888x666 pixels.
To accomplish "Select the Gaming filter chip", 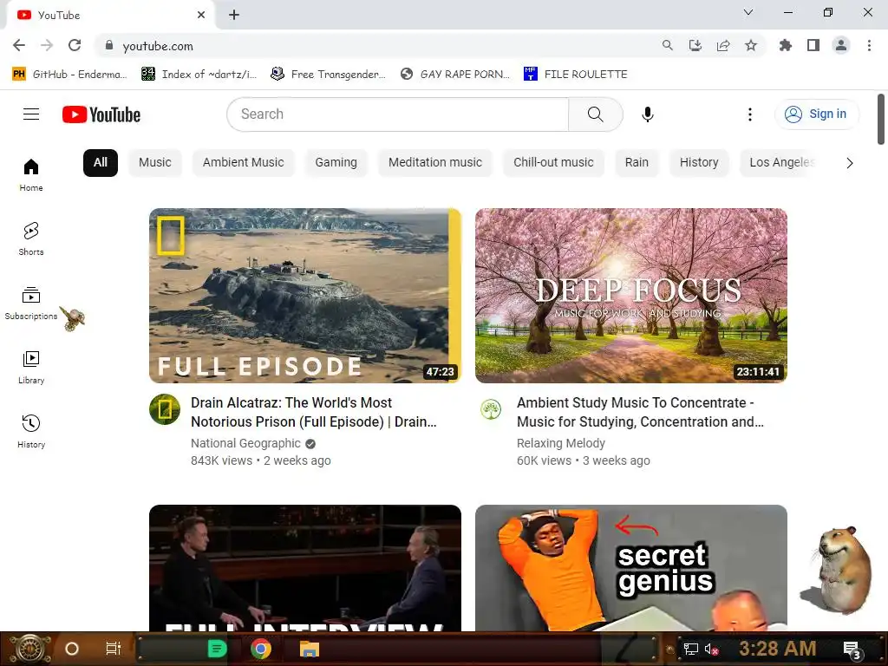I will point(336,162).
